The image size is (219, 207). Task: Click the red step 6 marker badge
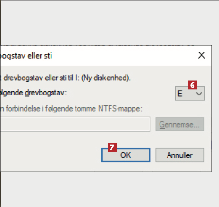click(x=193, y=85)
